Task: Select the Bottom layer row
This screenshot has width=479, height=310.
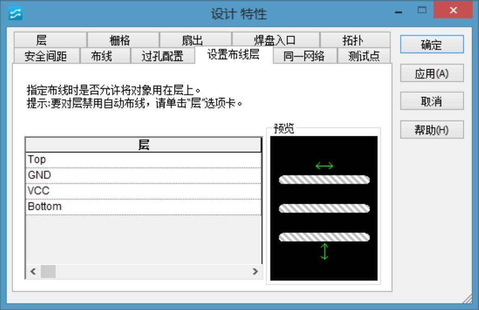Action: point(143,207)
